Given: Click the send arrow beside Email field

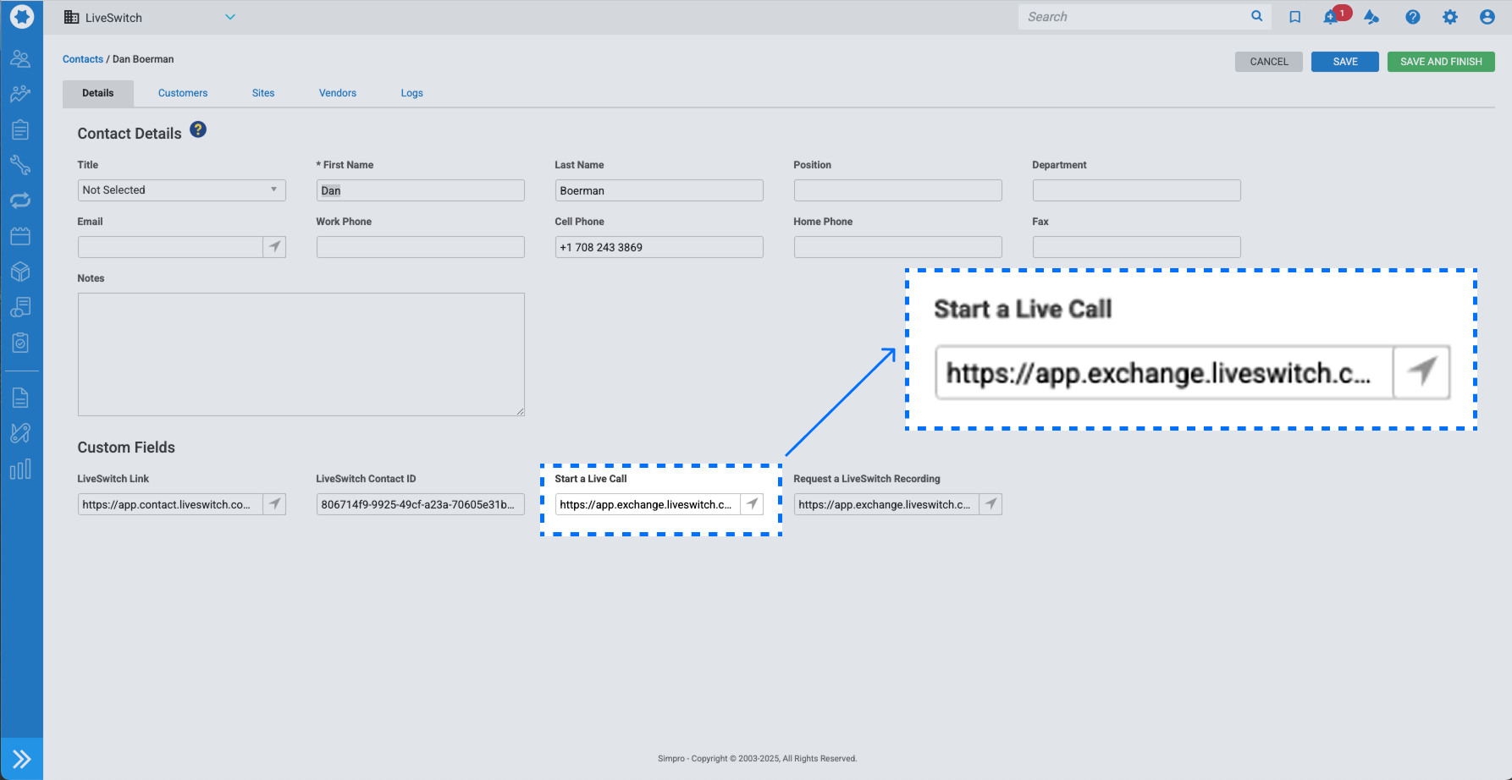Looking at the screenshot, I should [274, 247].
